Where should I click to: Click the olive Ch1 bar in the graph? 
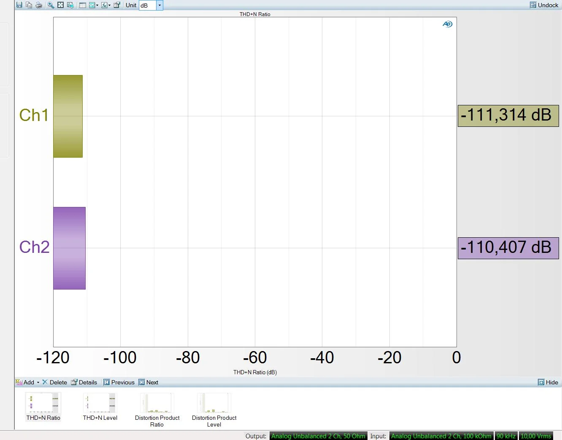pos(68,116)
